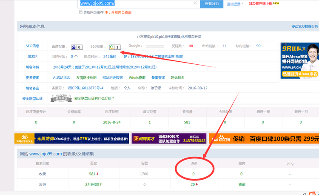Viewport: 319px width, 195px height.
Task: Click the outbound links count 11
Action: (x=225, y=46)
